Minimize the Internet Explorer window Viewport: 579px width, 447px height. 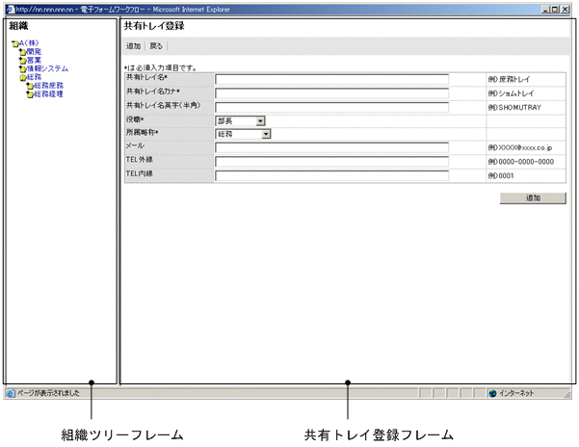546,10
